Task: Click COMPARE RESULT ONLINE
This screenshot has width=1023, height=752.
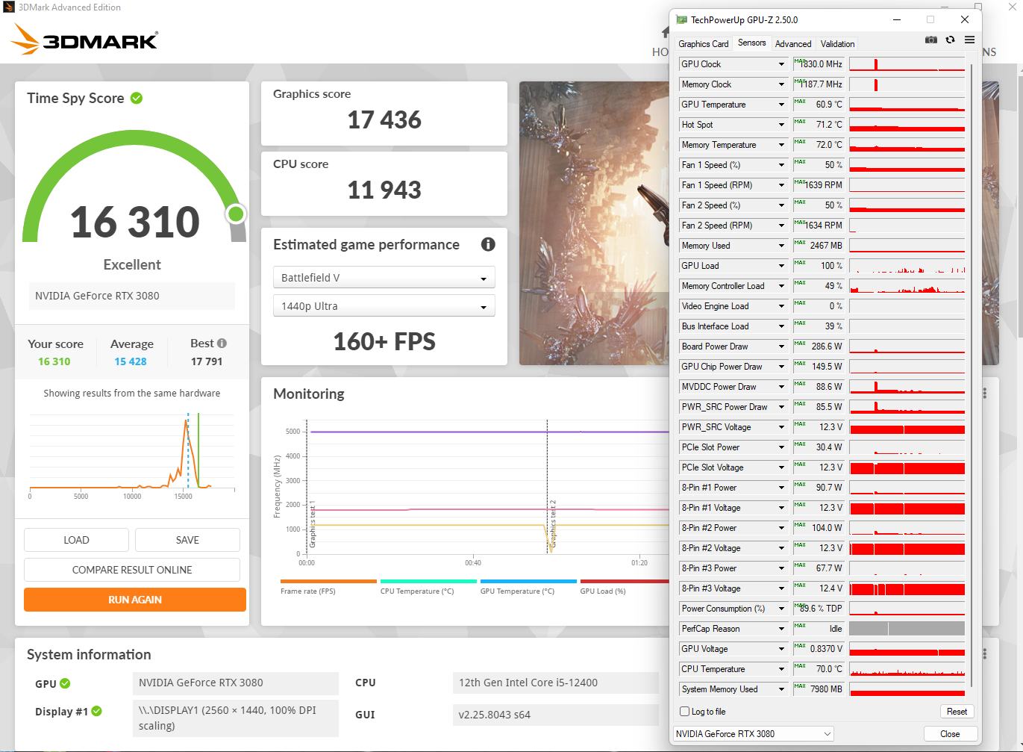Action: (x=132, y=570)
